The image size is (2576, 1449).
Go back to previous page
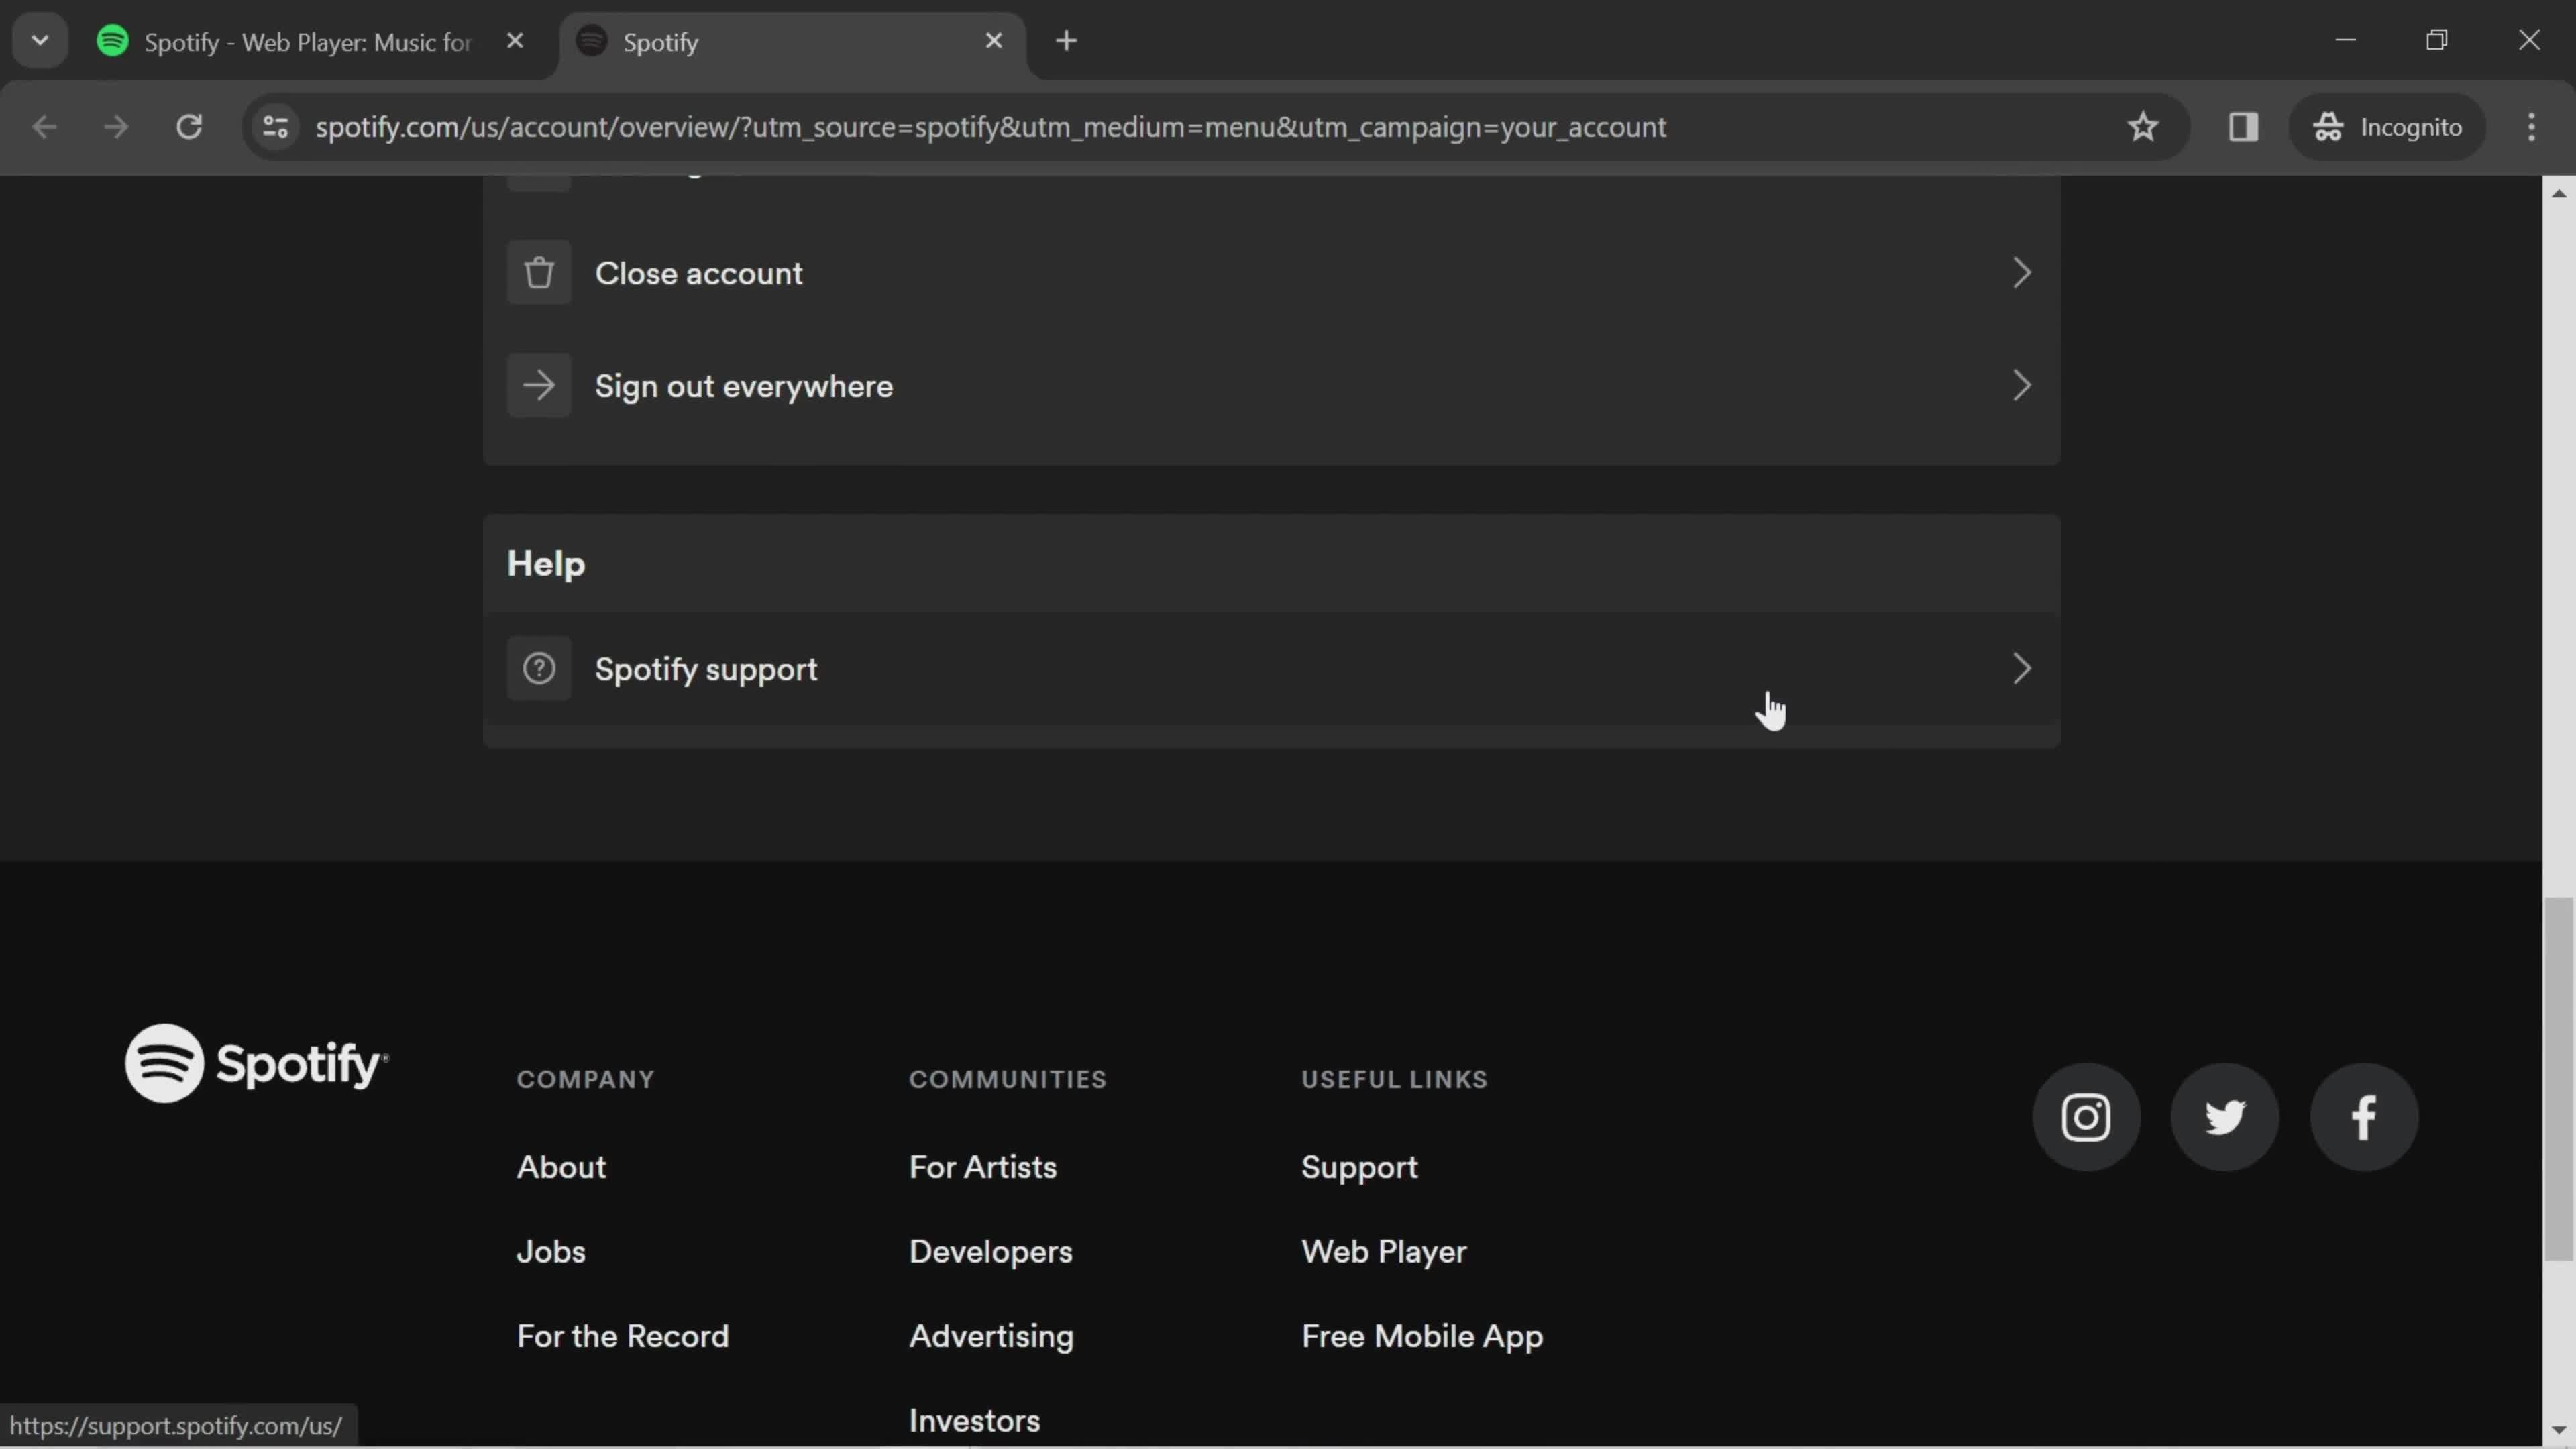[x=44, y=127]
